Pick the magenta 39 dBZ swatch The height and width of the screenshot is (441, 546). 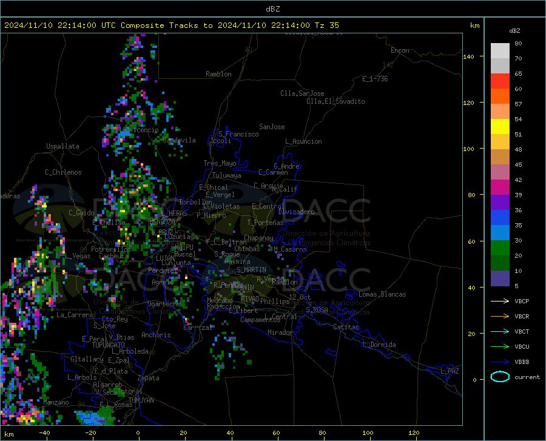[x=500, y=187]
